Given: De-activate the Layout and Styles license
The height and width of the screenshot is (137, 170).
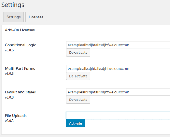Looking at the screenshot, I should click(x=78, y=100).
